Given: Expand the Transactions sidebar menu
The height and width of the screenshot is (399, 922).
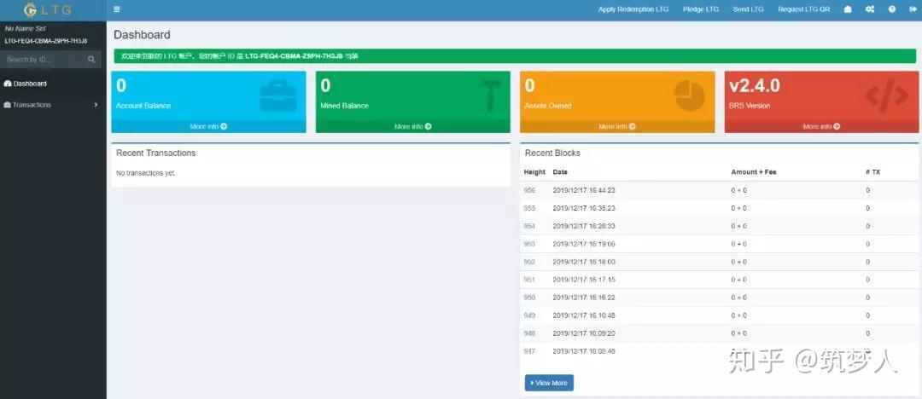Looking at the screenshot, I should (x=53, y=105).
